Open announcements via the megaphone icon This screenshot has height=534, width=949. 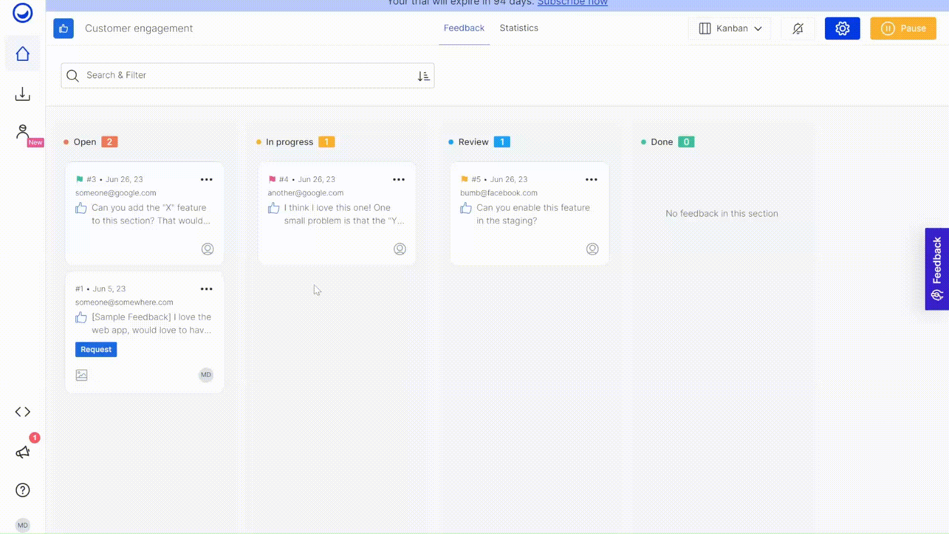click(x=22, y=452)
